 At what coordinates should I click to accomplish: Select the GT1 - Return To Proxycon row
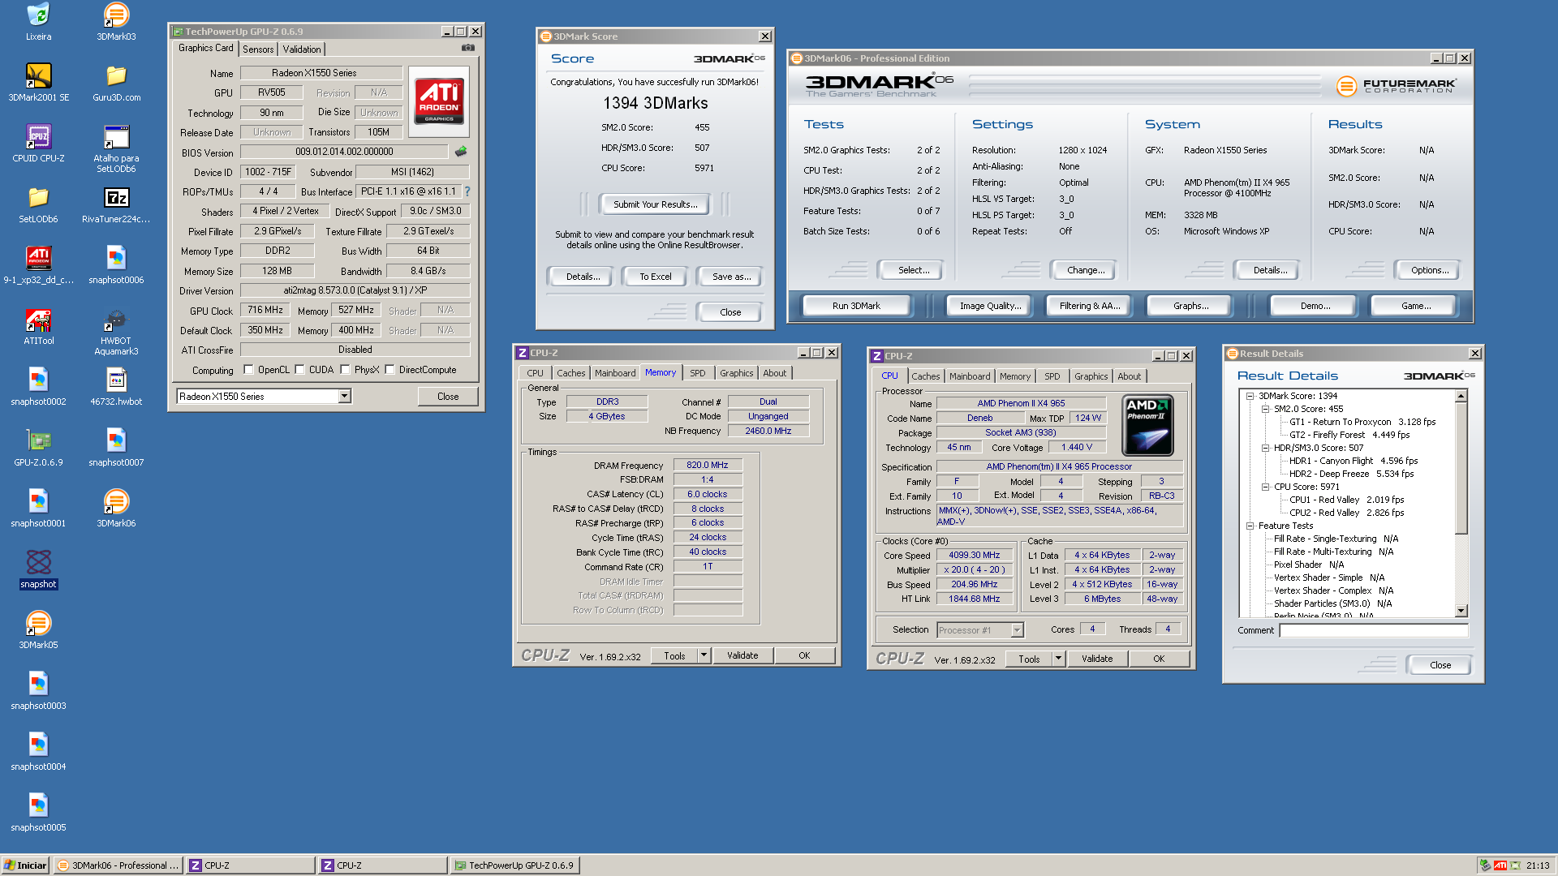[1362, 423]
